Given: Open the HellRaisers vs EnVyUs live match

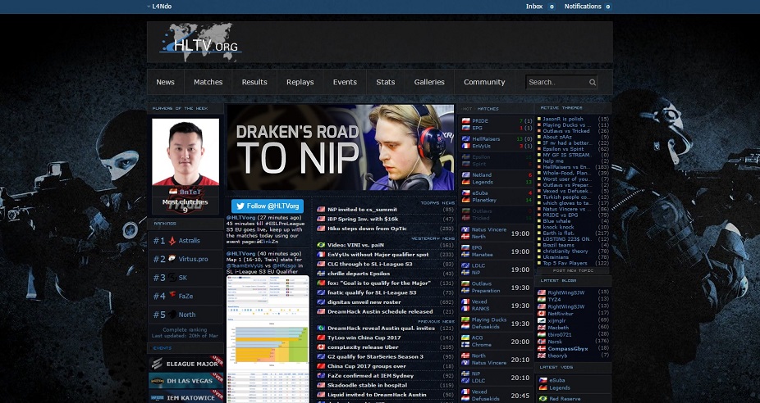Looking at the screenshot, I should point(497,143).
